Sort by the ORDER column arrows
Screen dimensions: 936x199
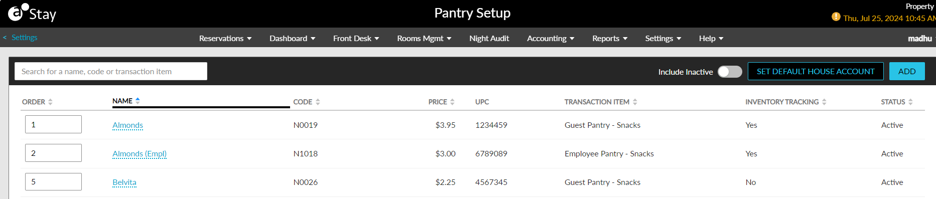[x=50, y=102]
